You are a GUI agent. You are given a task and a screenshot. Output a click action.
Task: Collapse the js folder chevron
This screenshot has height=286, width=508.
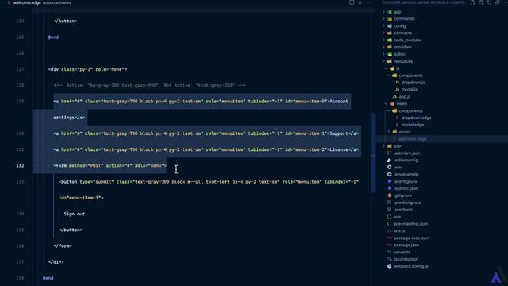[x=387, y=68]
